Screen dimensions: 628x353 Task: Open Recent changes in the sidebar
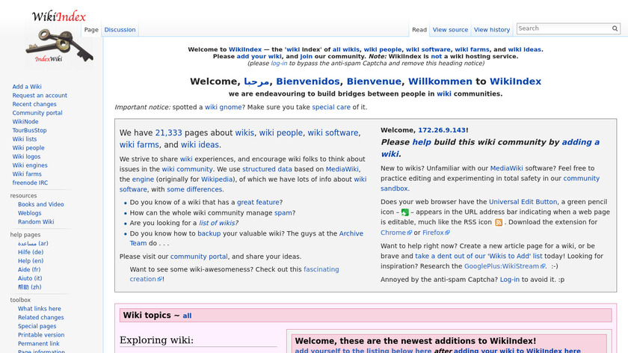pos(34,104)
